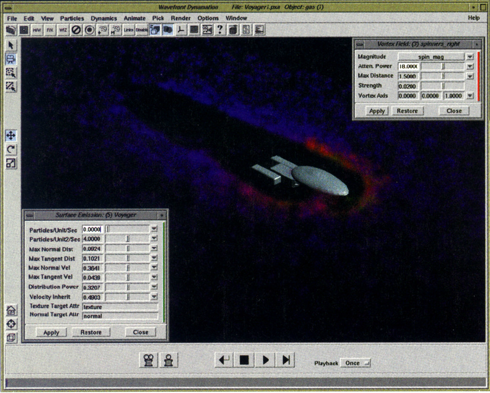Open the Particles menu

click(x=72, y=18)
